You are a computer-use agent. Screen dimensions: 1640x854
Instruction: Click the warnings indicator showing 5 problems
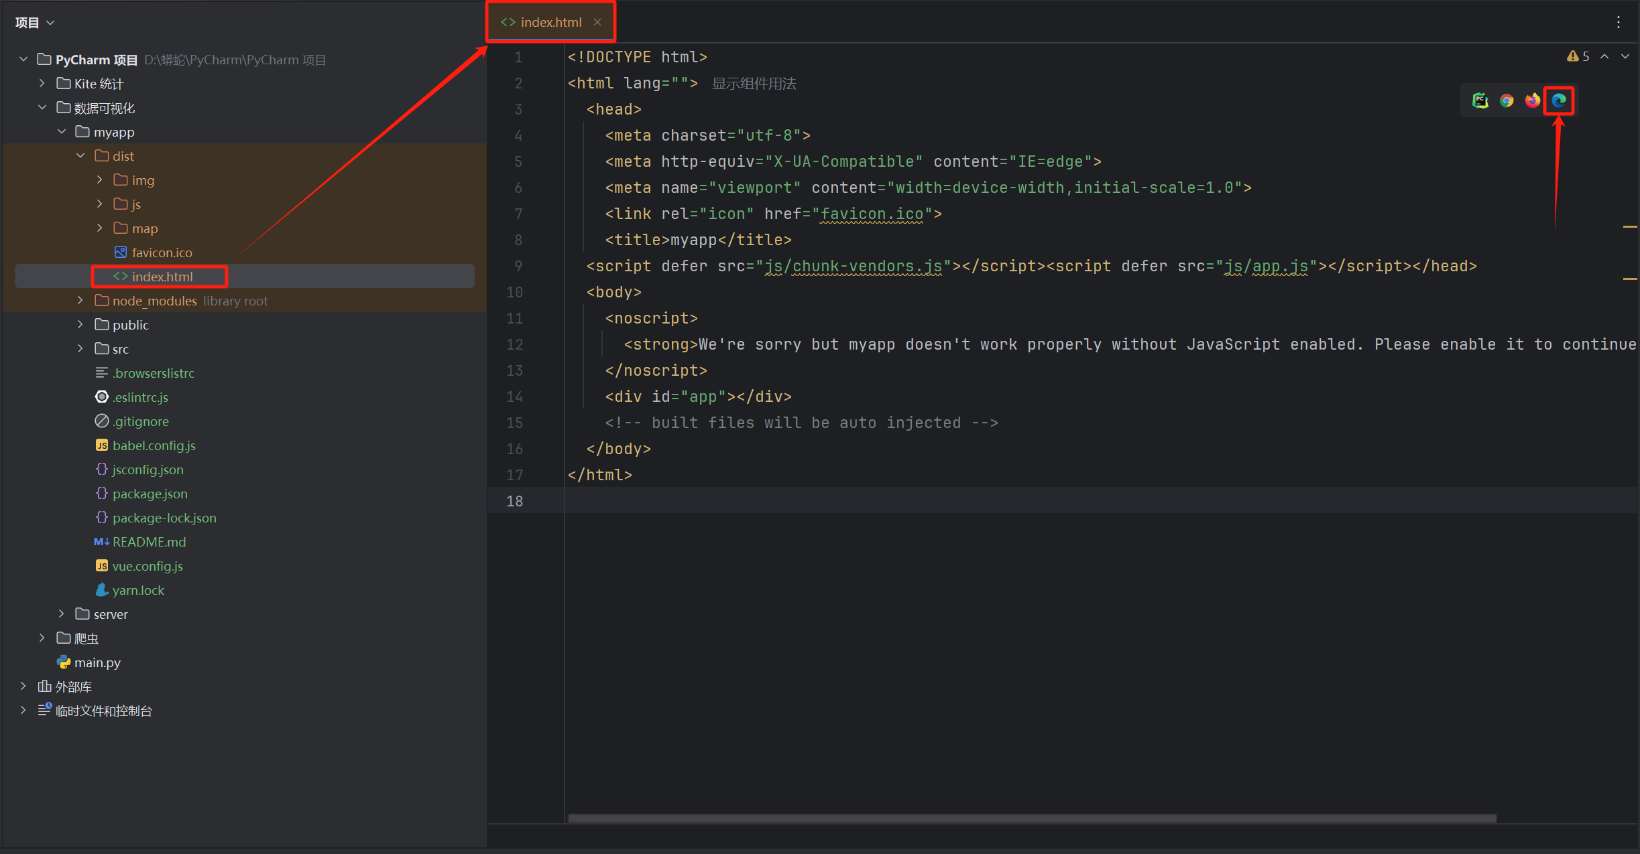click(1578, 56)
